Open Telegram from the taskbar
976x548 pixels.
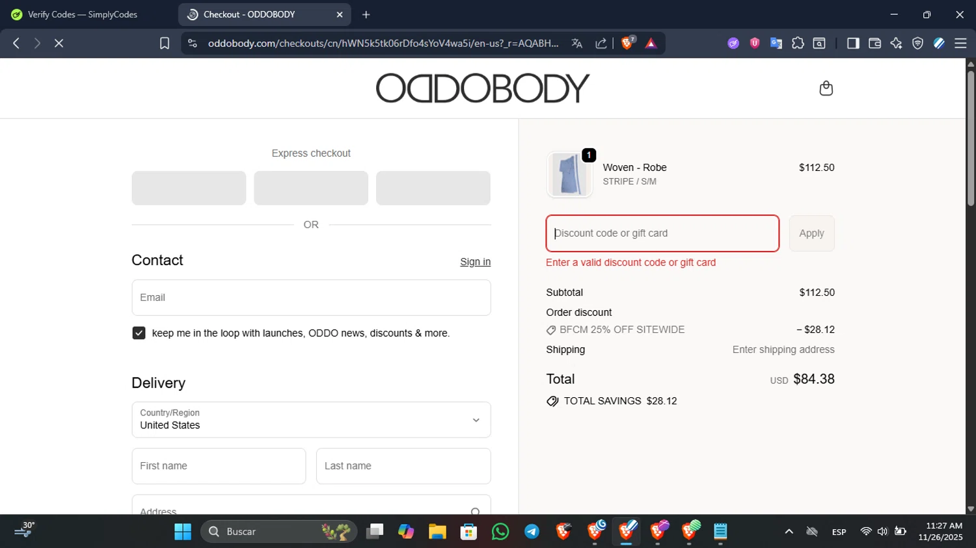tap(532, 532)
